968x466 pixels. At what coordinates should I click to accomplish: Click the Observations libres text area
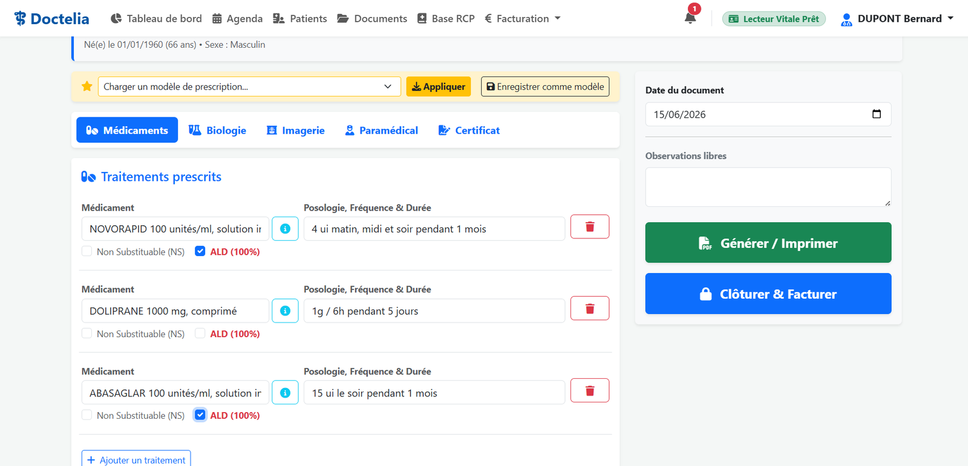[768, 187]
